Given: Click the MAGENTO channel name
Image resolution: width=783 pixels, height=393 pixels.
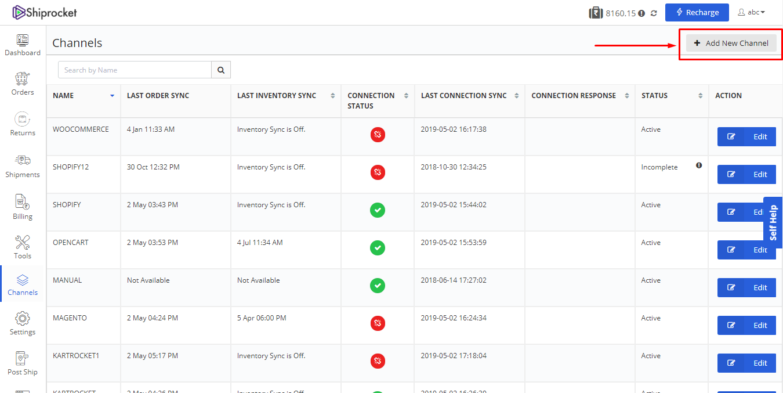Looking at the screenshot, I should pyautogui.click(x=70, y=318).
